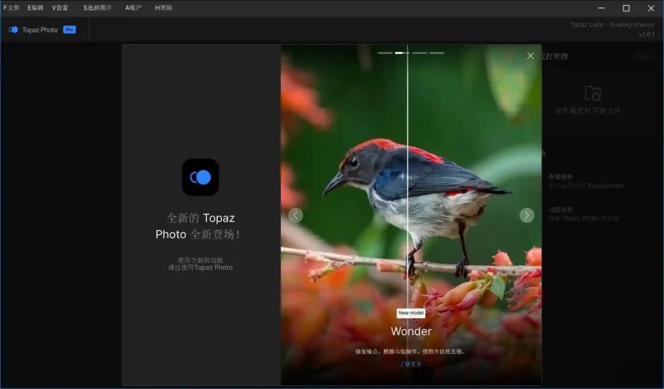This screenshot has width=664, height=389.
Task: Open the F文件 file menu
Action: 11,8
